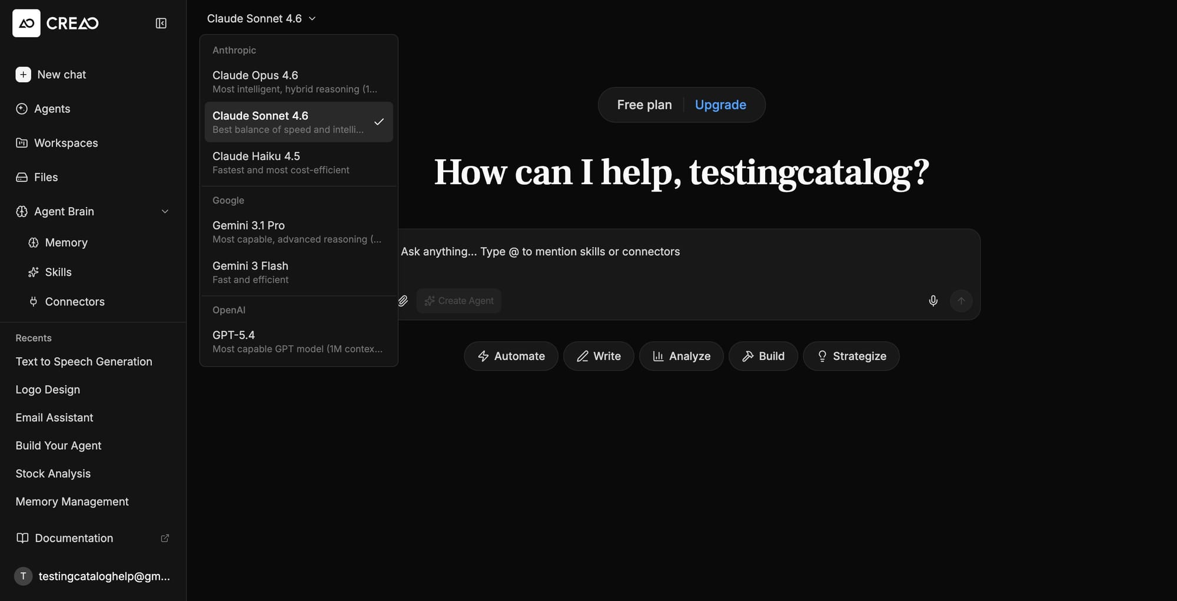
Task: Collapse the sidebar with the panel icon
Action: pyautogui.click(x=161, y=23)
